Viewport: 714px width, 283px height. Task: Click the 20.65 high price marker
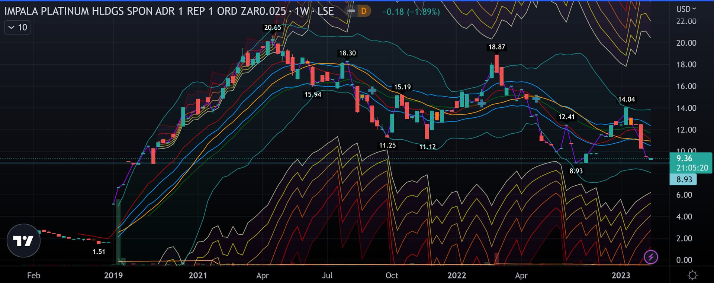pos(273,27)
